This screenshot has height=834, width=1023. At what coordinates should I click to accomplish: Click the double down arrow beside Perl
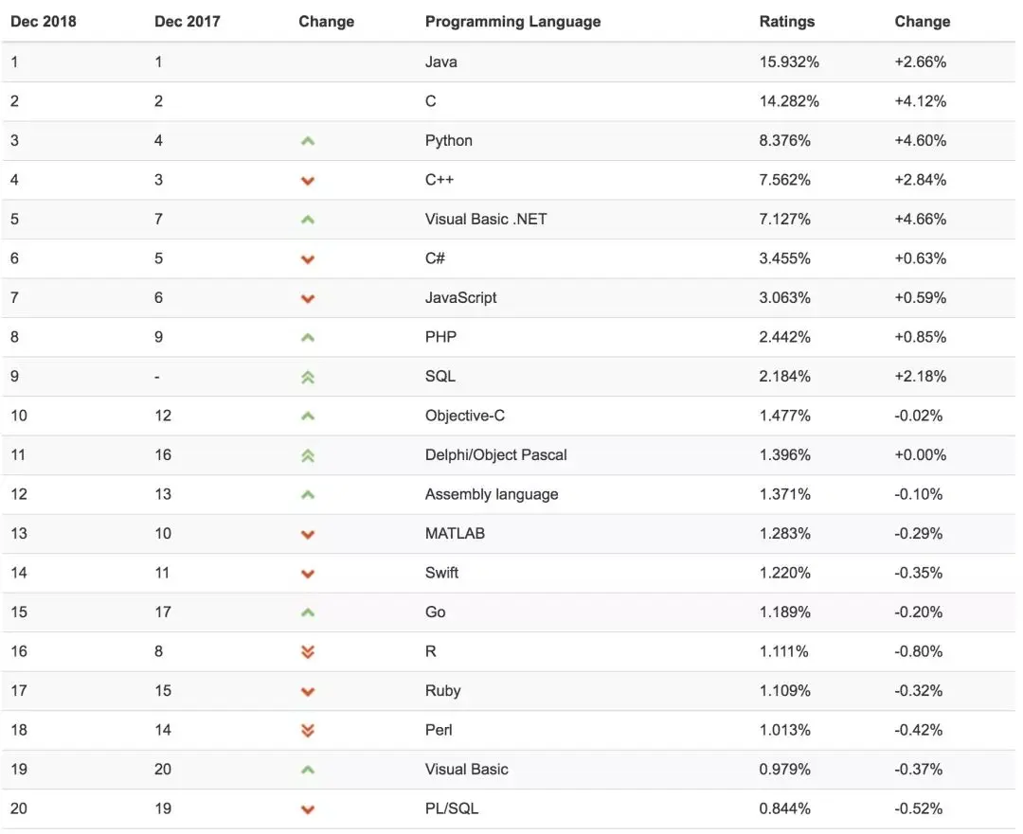click(308, 730)
